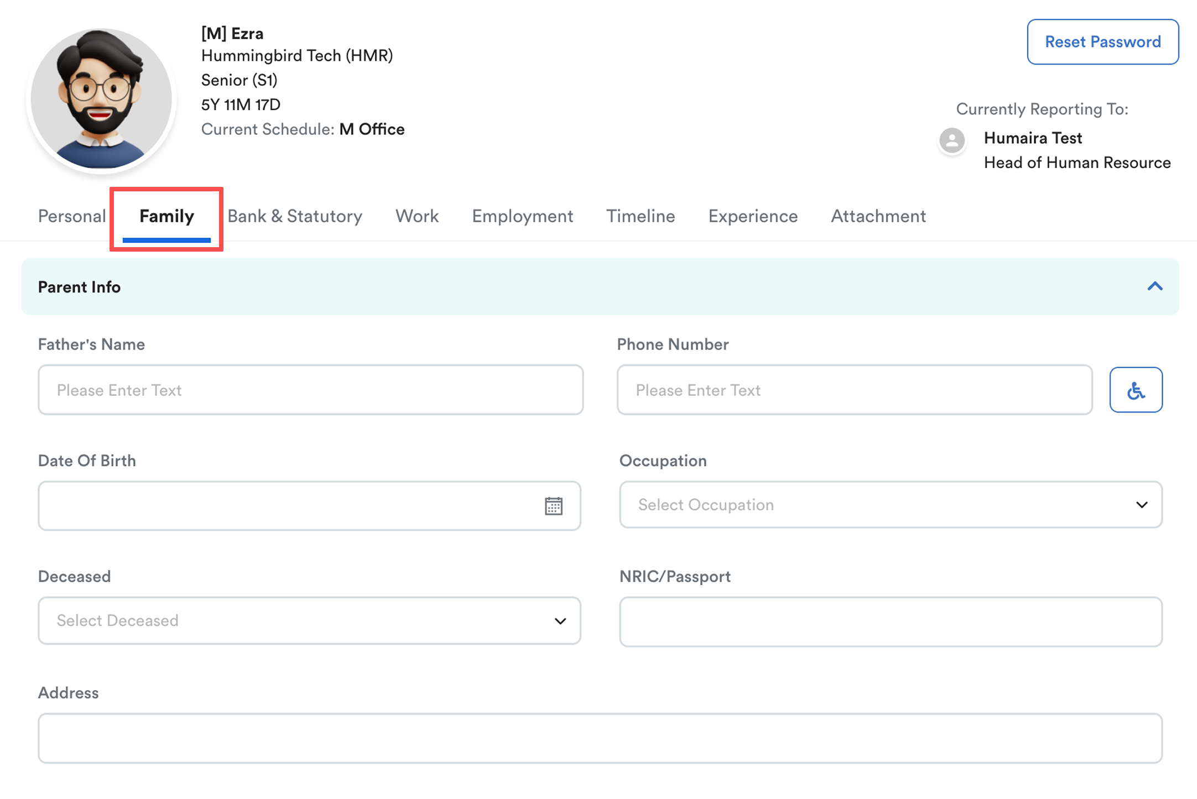Focus the Phone Number text field

pyautogui.click(x=854, y=390)
